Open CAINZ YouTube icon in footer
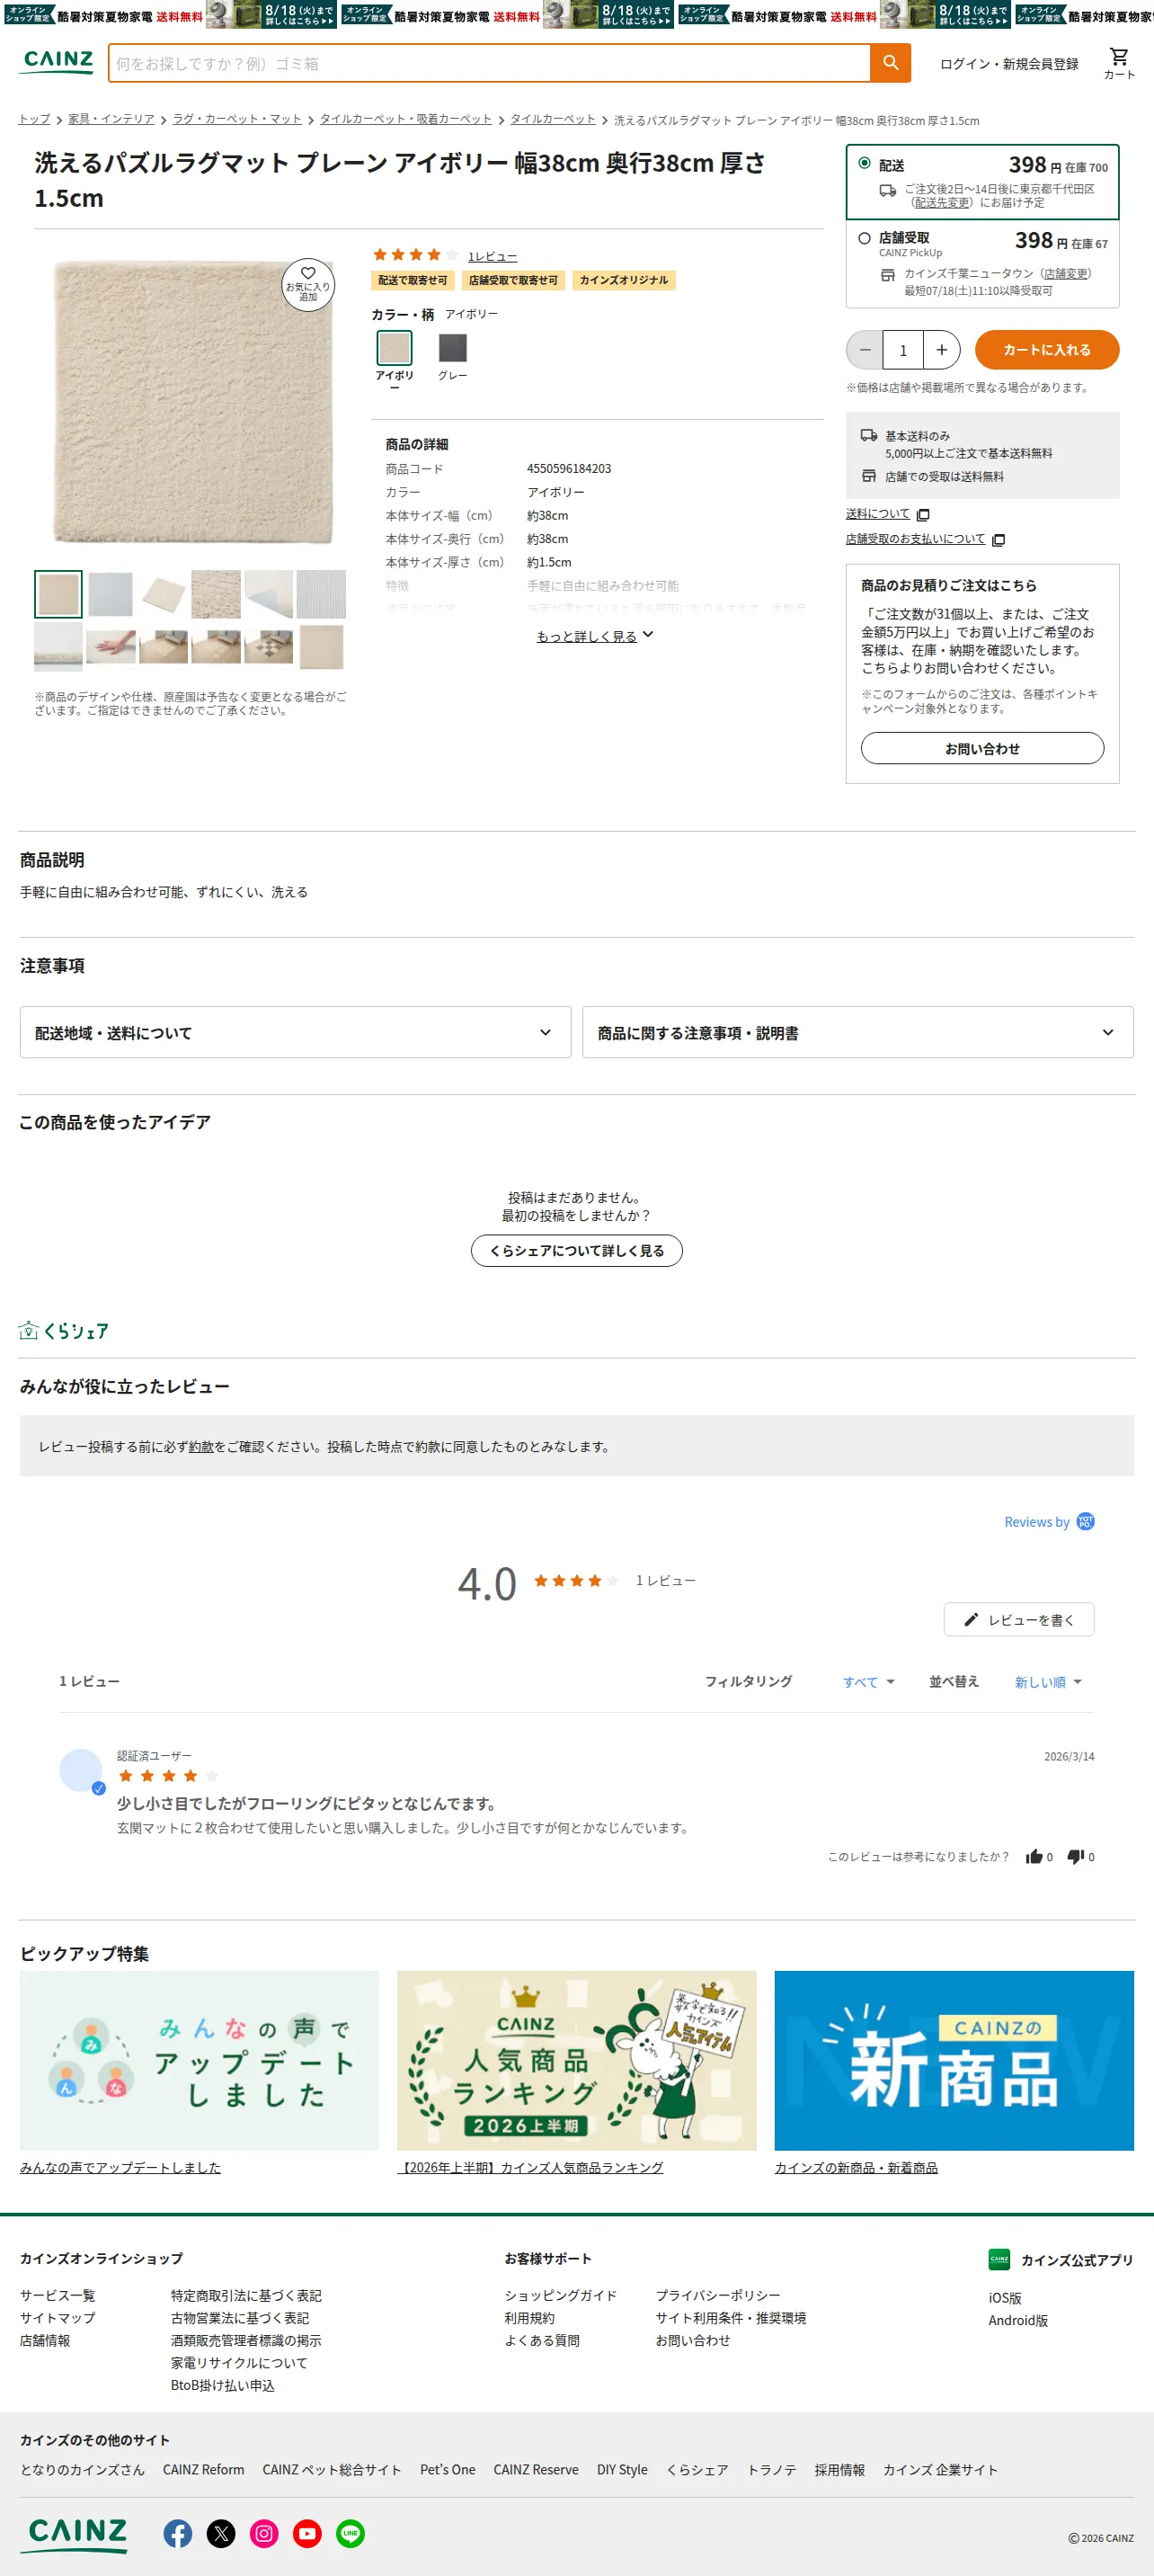The height and width of the screenshot is (2576, 1154). tap(307, 2532)
